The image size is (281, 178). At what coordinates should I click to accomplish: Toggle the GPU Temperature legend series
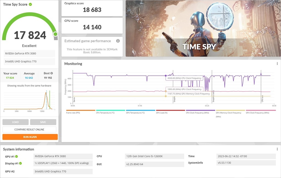tap(135, 113)
